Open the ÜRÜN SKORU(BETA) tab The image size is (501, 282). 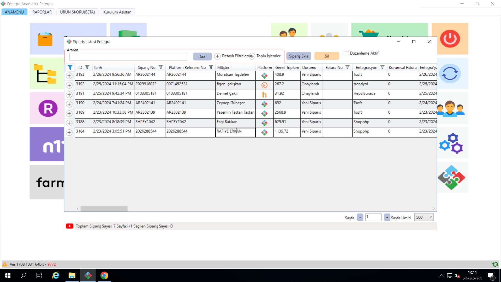point(77,12)
